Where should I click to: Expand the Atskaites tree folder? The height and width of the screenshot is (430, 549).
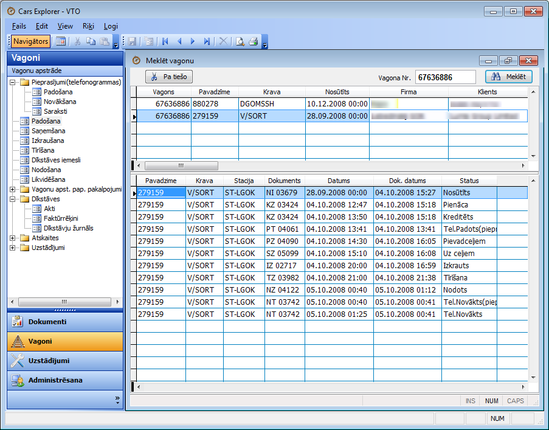13,238
